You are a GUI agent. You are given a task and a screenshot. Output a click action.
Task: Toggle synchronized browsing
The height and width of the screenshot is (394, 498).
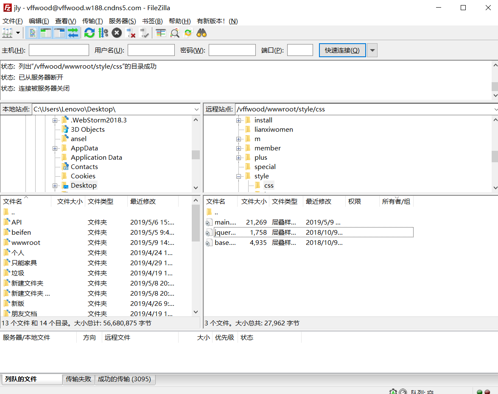click(188, 33)
